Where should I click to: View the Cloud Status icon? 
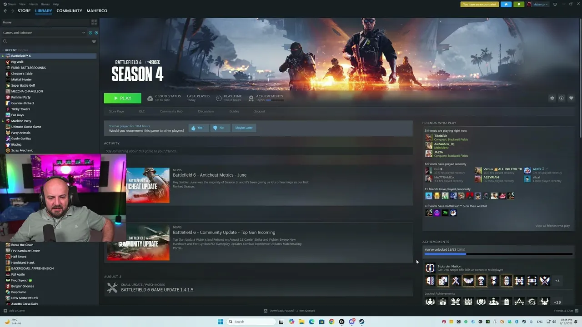(150, 98)
